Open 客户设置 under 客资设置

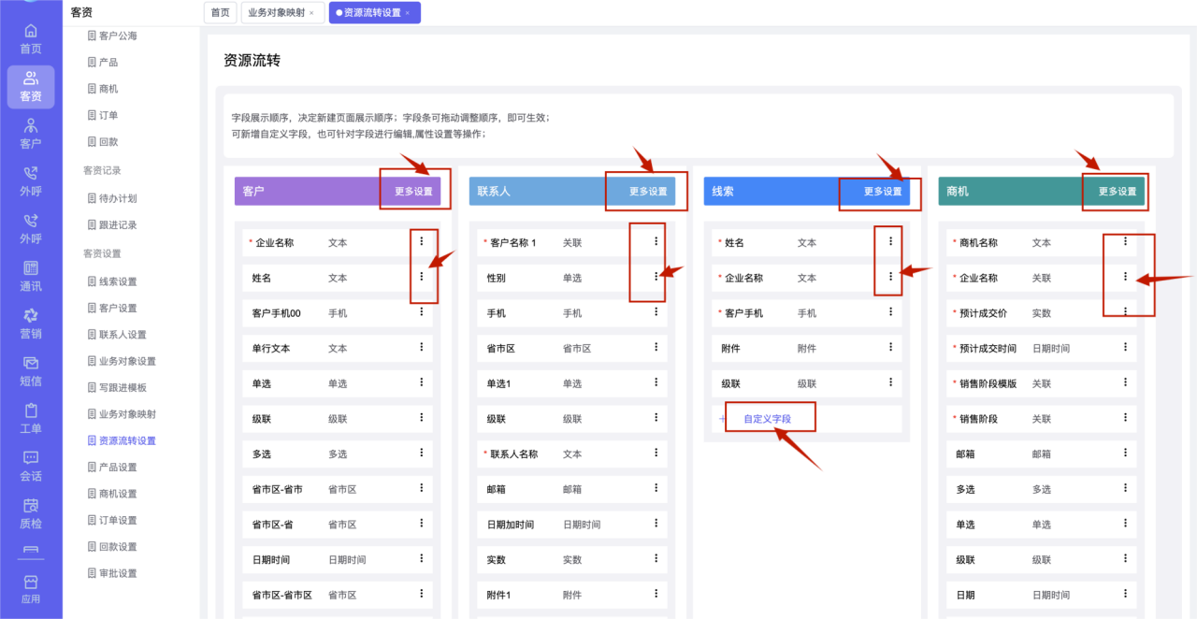112,308
